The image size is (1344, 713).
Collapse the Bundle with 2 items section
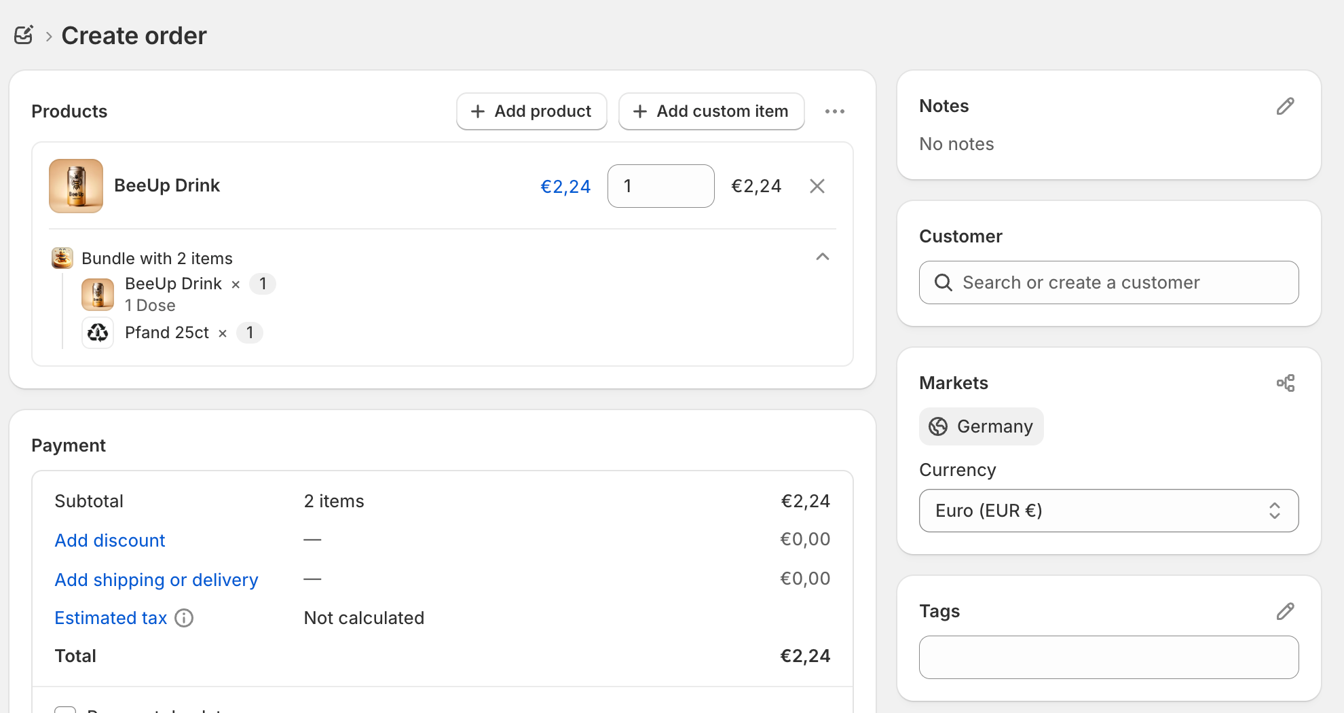(x=823, y=257)
